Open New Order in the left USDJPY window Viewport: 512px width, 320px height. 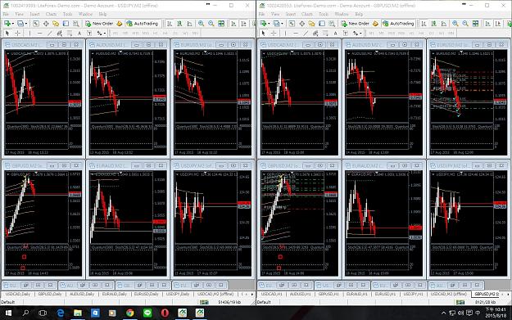click(99, 24)
